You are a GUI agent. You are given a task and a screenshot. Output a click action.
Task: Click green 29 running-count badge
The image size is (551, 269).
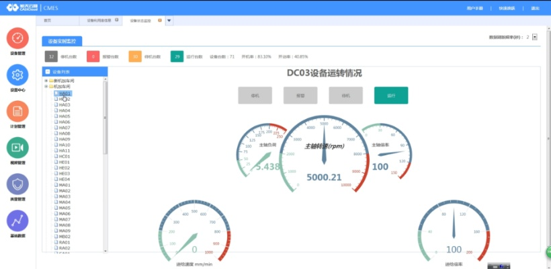177,56
